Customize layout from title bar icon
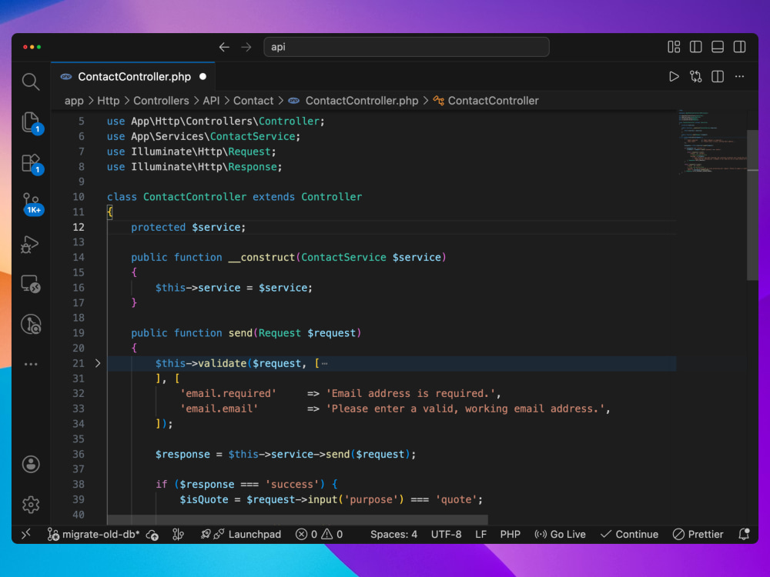770x577 pixels. click(674, 47)
